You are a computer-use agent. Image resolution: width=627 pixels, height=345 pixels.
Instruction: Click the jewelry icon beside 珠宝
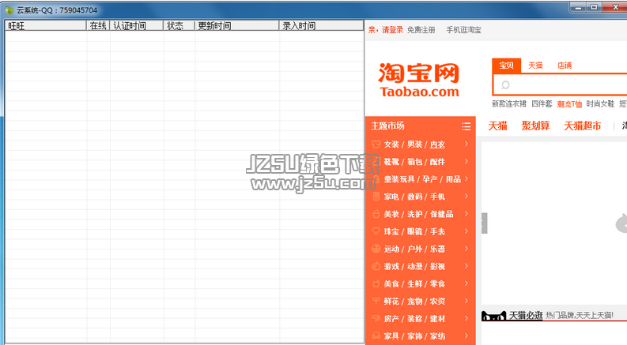coord(376,231)
